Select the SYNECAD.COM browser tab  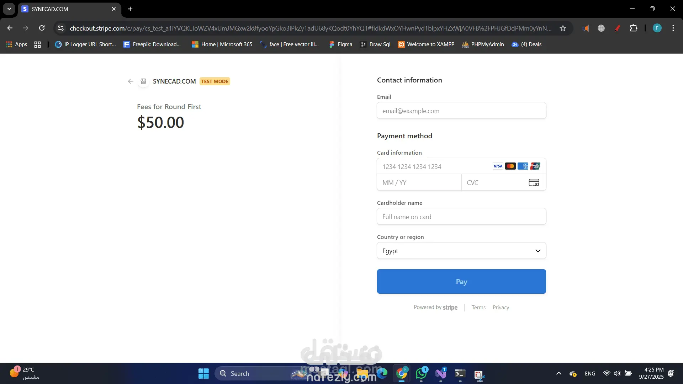[x=68, y=9]
